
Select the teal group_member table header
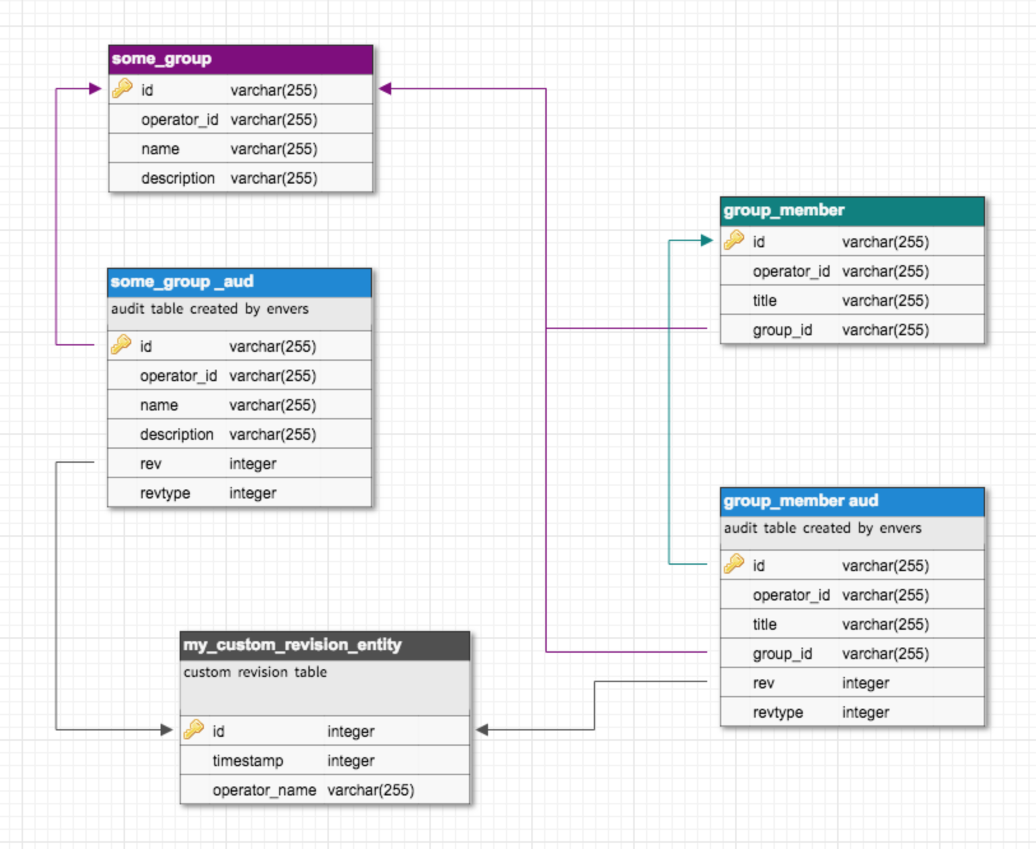click(x=851, y=210)
